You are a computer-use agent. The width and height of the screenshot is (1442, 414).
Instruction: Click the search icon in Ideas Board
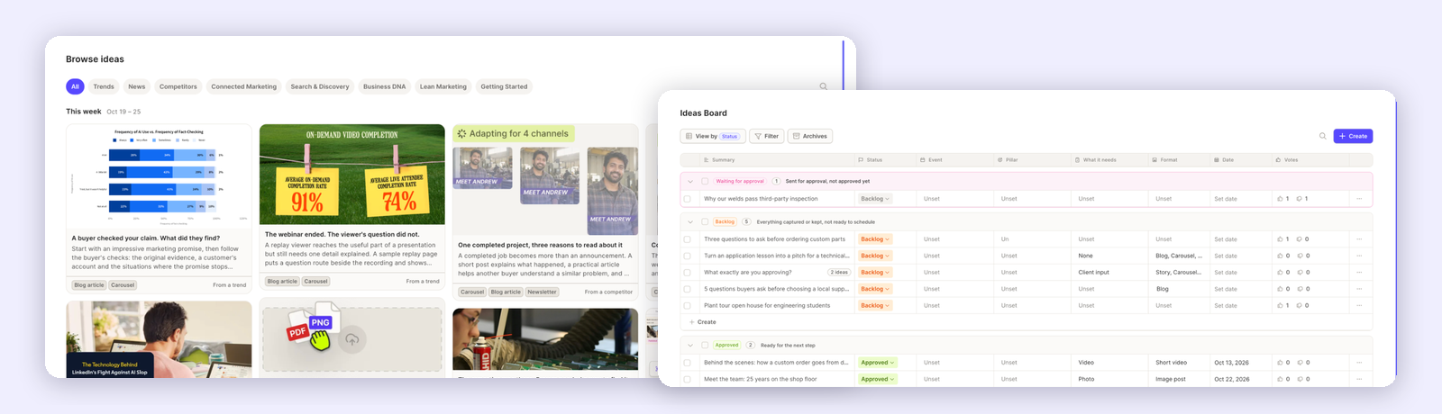click(1323, 136)
